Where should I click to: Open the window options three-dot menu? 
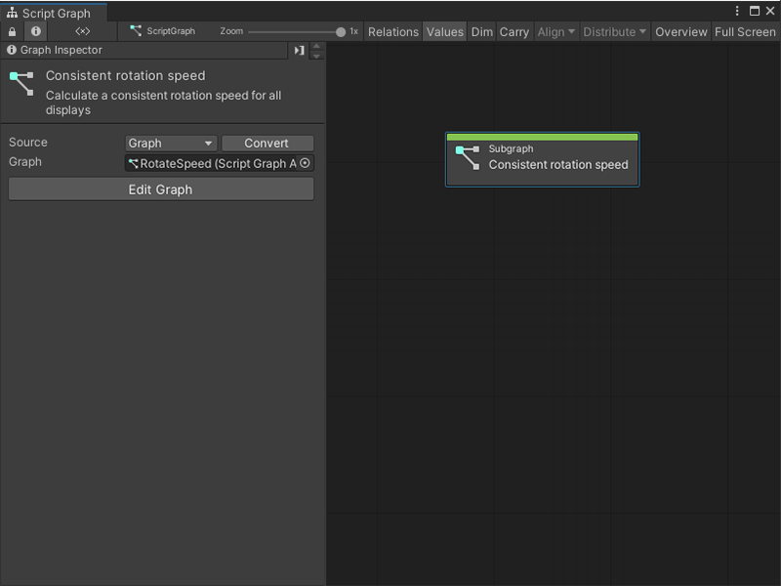pyautogui.click(x=738, y=10)
